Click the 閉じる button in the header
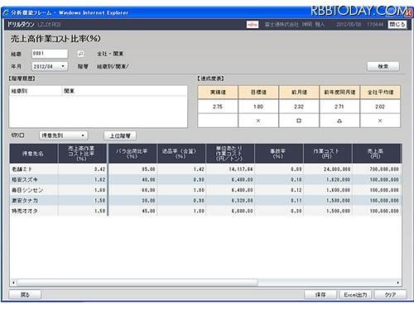Image resolution: width=414 pixels, height=314 pixels. (397, 25)
